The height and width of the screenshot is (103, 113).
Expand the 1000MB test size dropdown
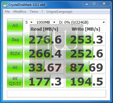coord(46,22)
